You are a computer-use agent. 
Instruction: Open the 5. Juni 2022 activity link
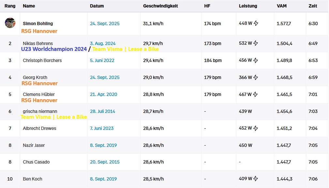[102, 60]
